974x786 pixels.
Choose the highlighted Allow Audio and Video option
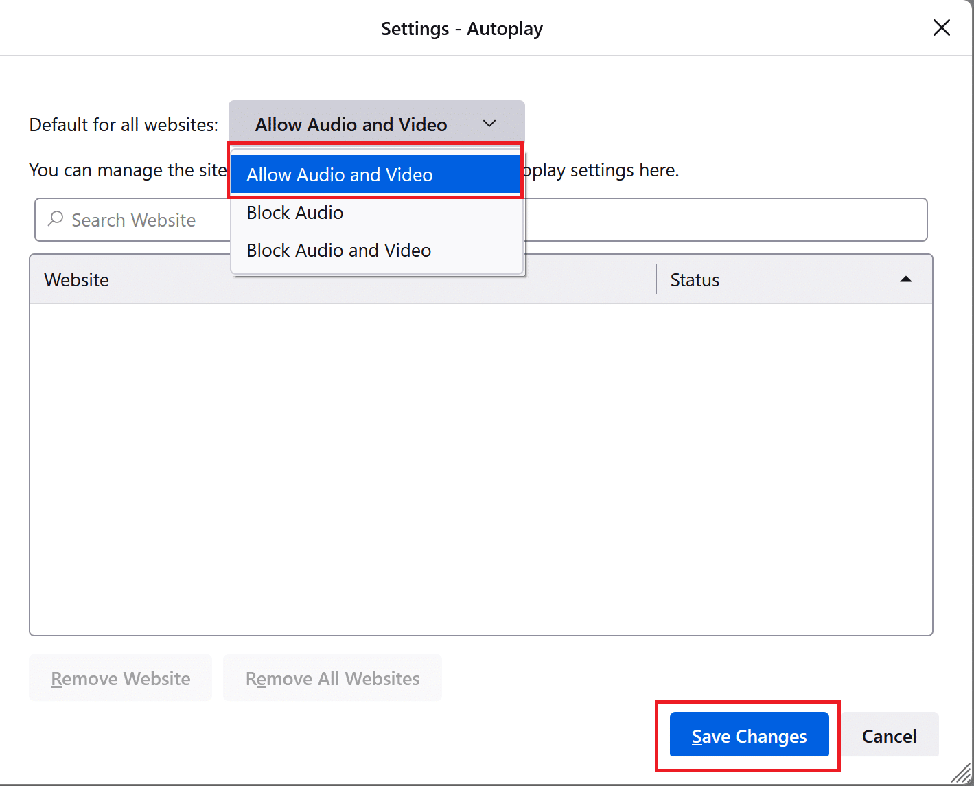click(340, 174)
